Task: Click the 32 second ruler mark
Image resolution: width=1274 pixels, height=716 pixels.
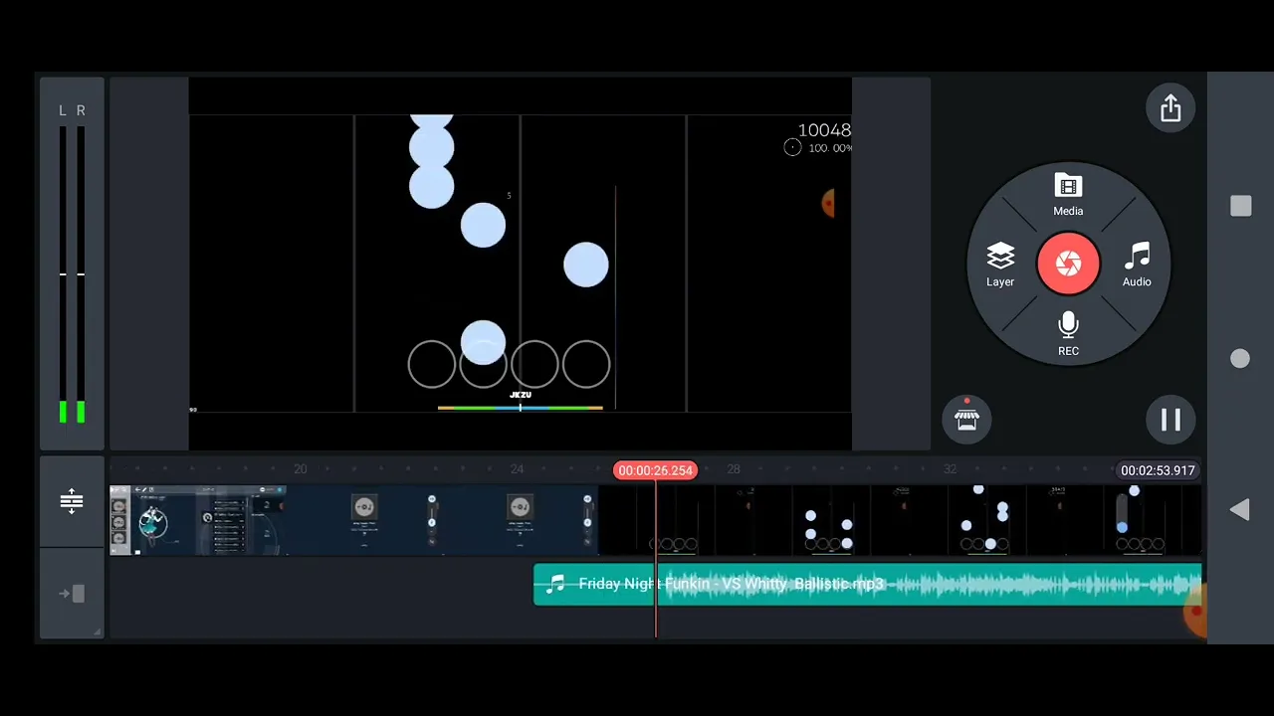Action: tap(950, 469)
